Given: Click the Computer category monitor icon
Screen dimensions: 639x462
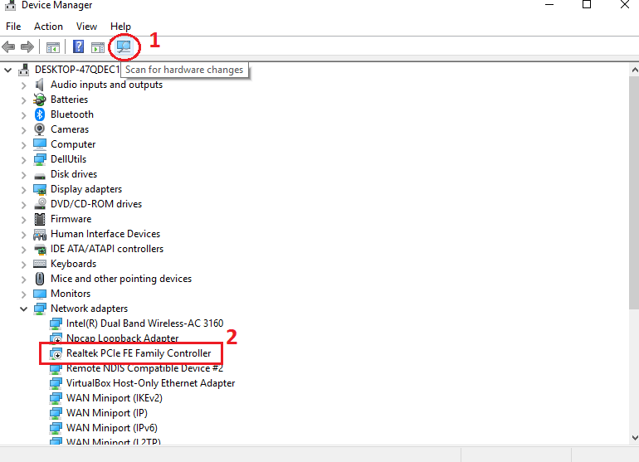Looking at the screenshot, I should [x=40, y=144].
